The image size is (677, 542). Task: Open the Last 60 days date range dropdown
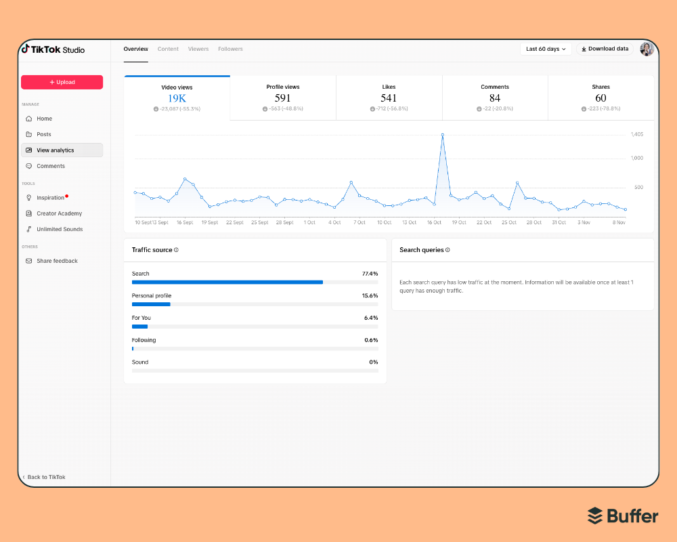click(546, 48)
